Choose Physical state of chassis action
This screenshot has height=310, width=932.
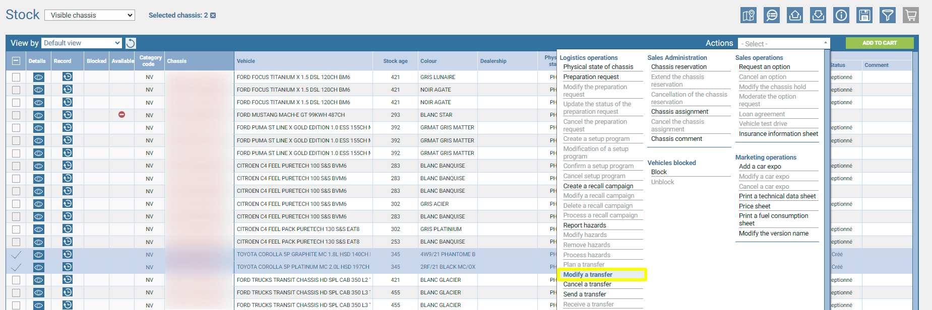[598, 67]
